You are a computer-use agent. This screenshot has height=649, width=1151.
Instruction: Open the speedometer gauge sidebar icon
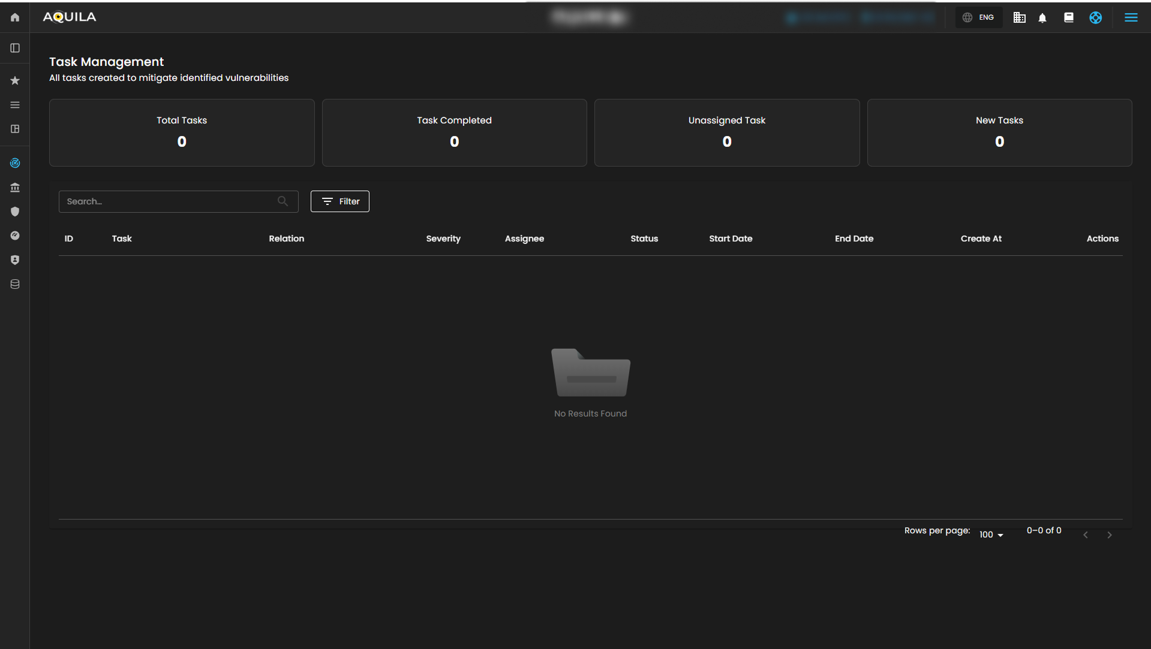pyautogui.click(x=15, y=236)
